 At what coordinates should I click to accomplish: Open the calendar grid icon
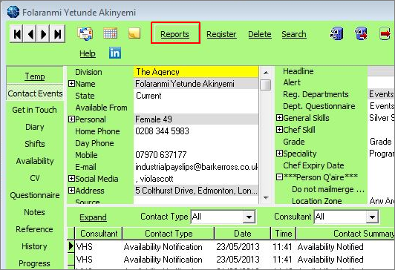[x=111, y=33]
